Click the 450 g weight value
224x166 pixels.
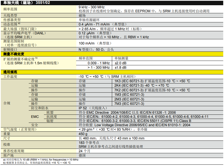83,134
